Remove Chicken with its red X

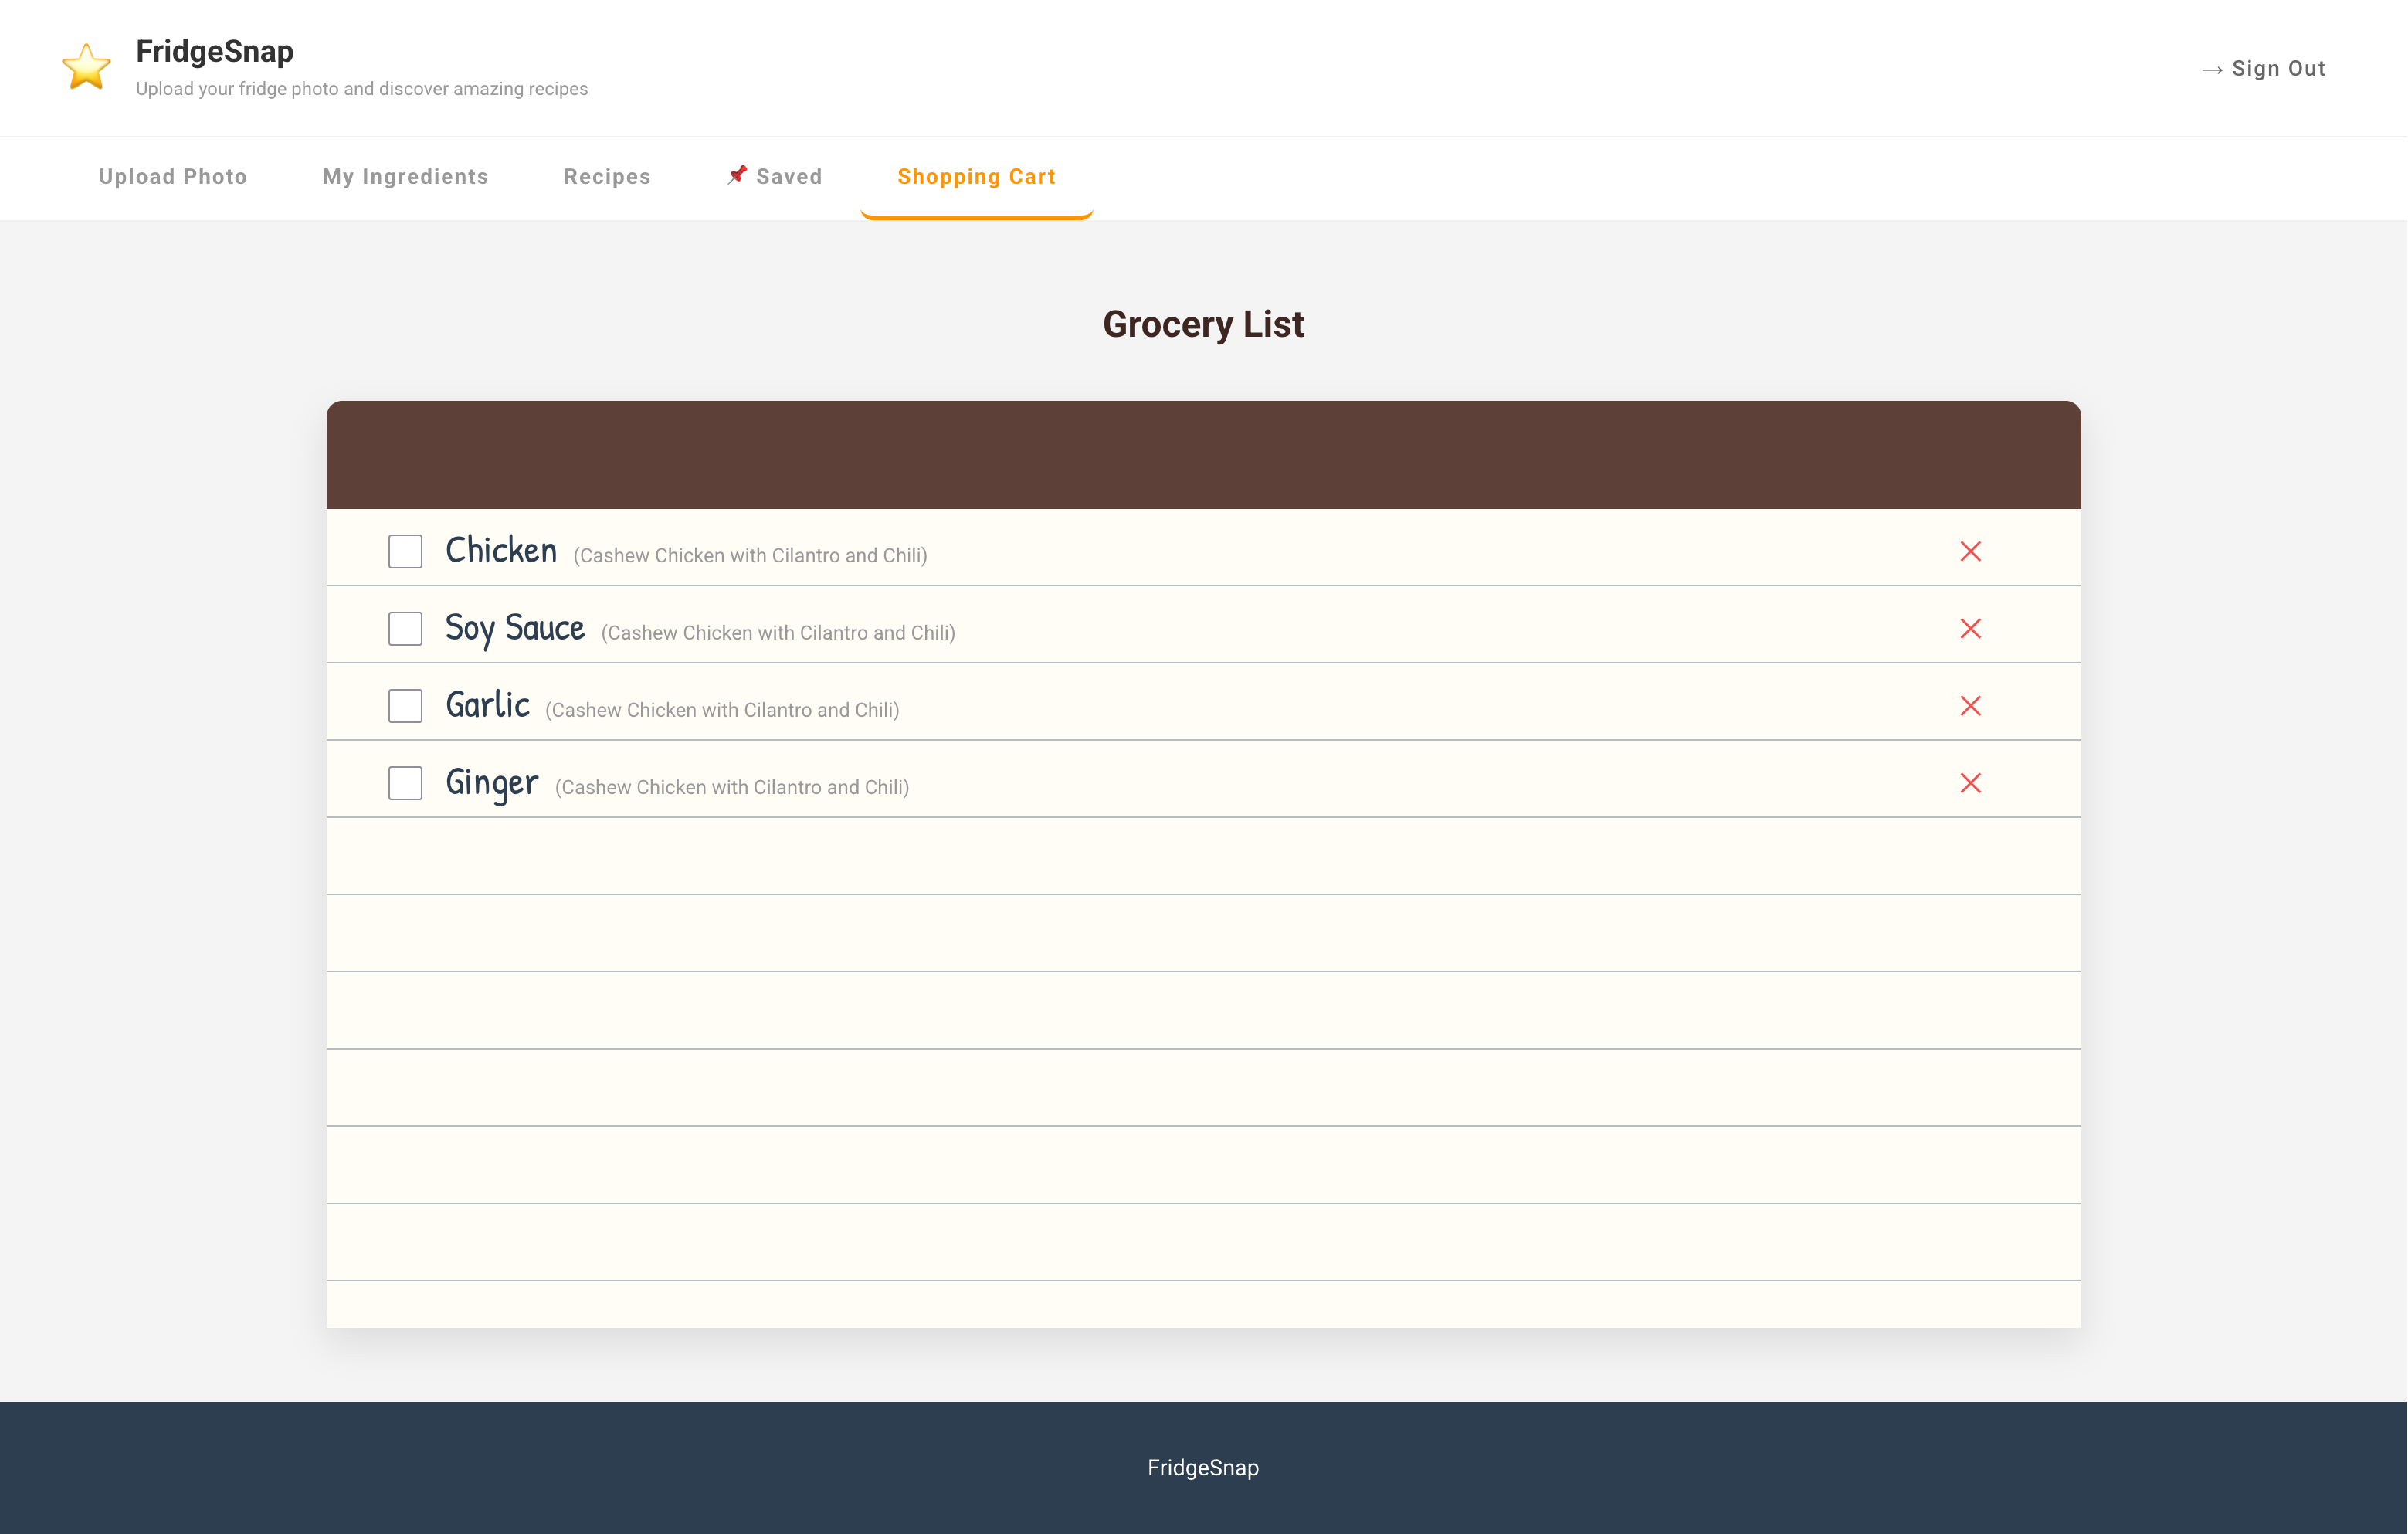[x=1970, y=551]
